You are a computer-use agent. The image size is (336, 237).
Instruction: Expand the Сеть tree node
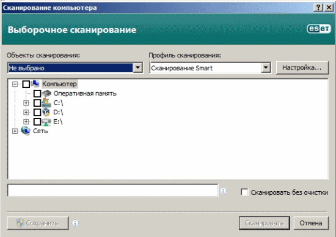coord(15,131)
